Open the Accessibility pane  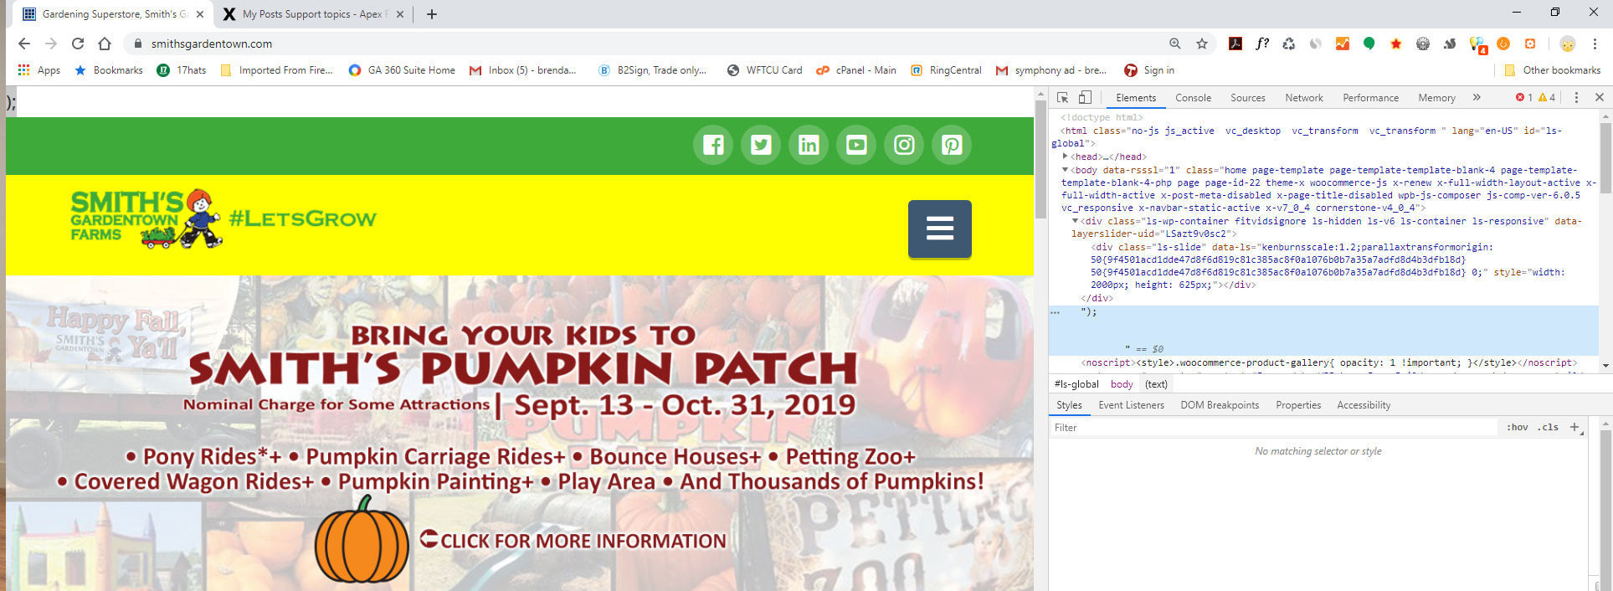1364,405
